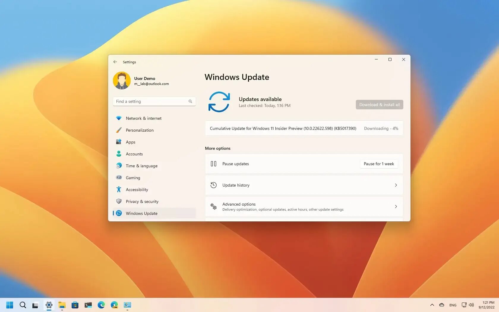
Task: Click the magnifier icon in Find a setting
Action: pos(190,101)
